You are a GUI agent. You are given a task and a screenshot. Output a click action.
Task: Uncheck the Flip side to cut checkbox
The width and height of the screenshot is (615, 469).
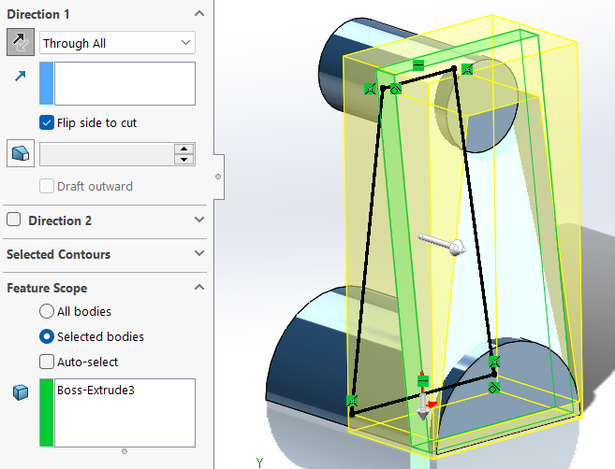47,122
